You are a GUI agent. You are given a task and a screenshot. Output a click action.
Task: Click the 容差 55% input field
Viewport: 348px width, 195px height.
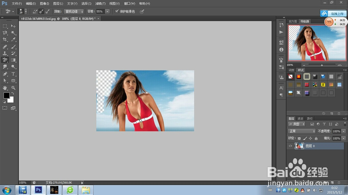coord(100,11)
